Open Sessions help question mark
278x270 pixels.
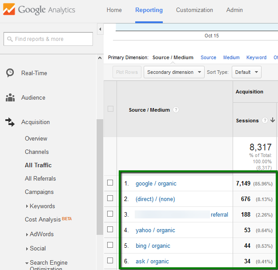(265, 121)
